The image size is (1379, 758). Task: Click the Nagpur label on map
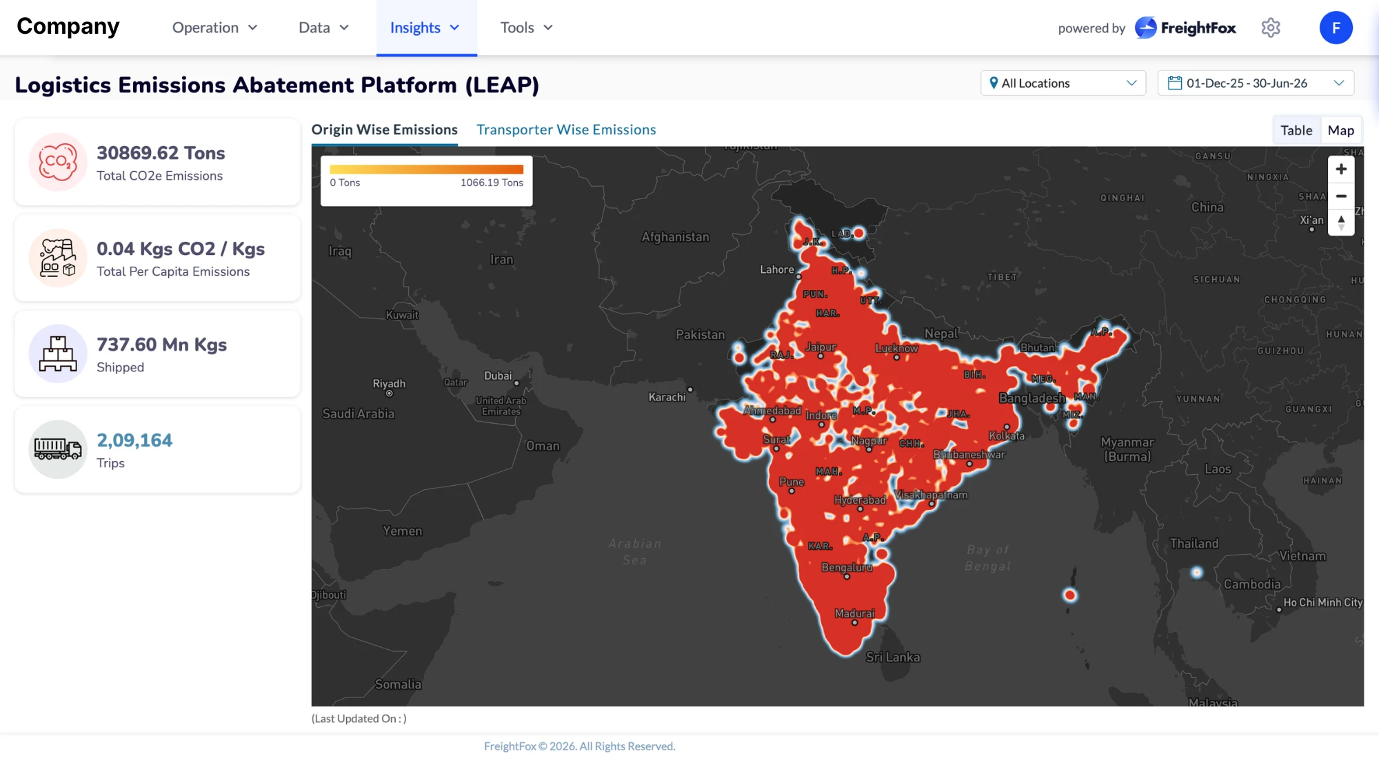(x=869, y=440)
